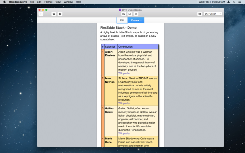Open the Format menu
Screen dimensions: 245x153
click(x=48, y=2)
